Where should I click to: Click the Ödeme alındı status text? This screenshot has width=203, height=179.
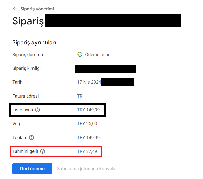click(98, 55)
